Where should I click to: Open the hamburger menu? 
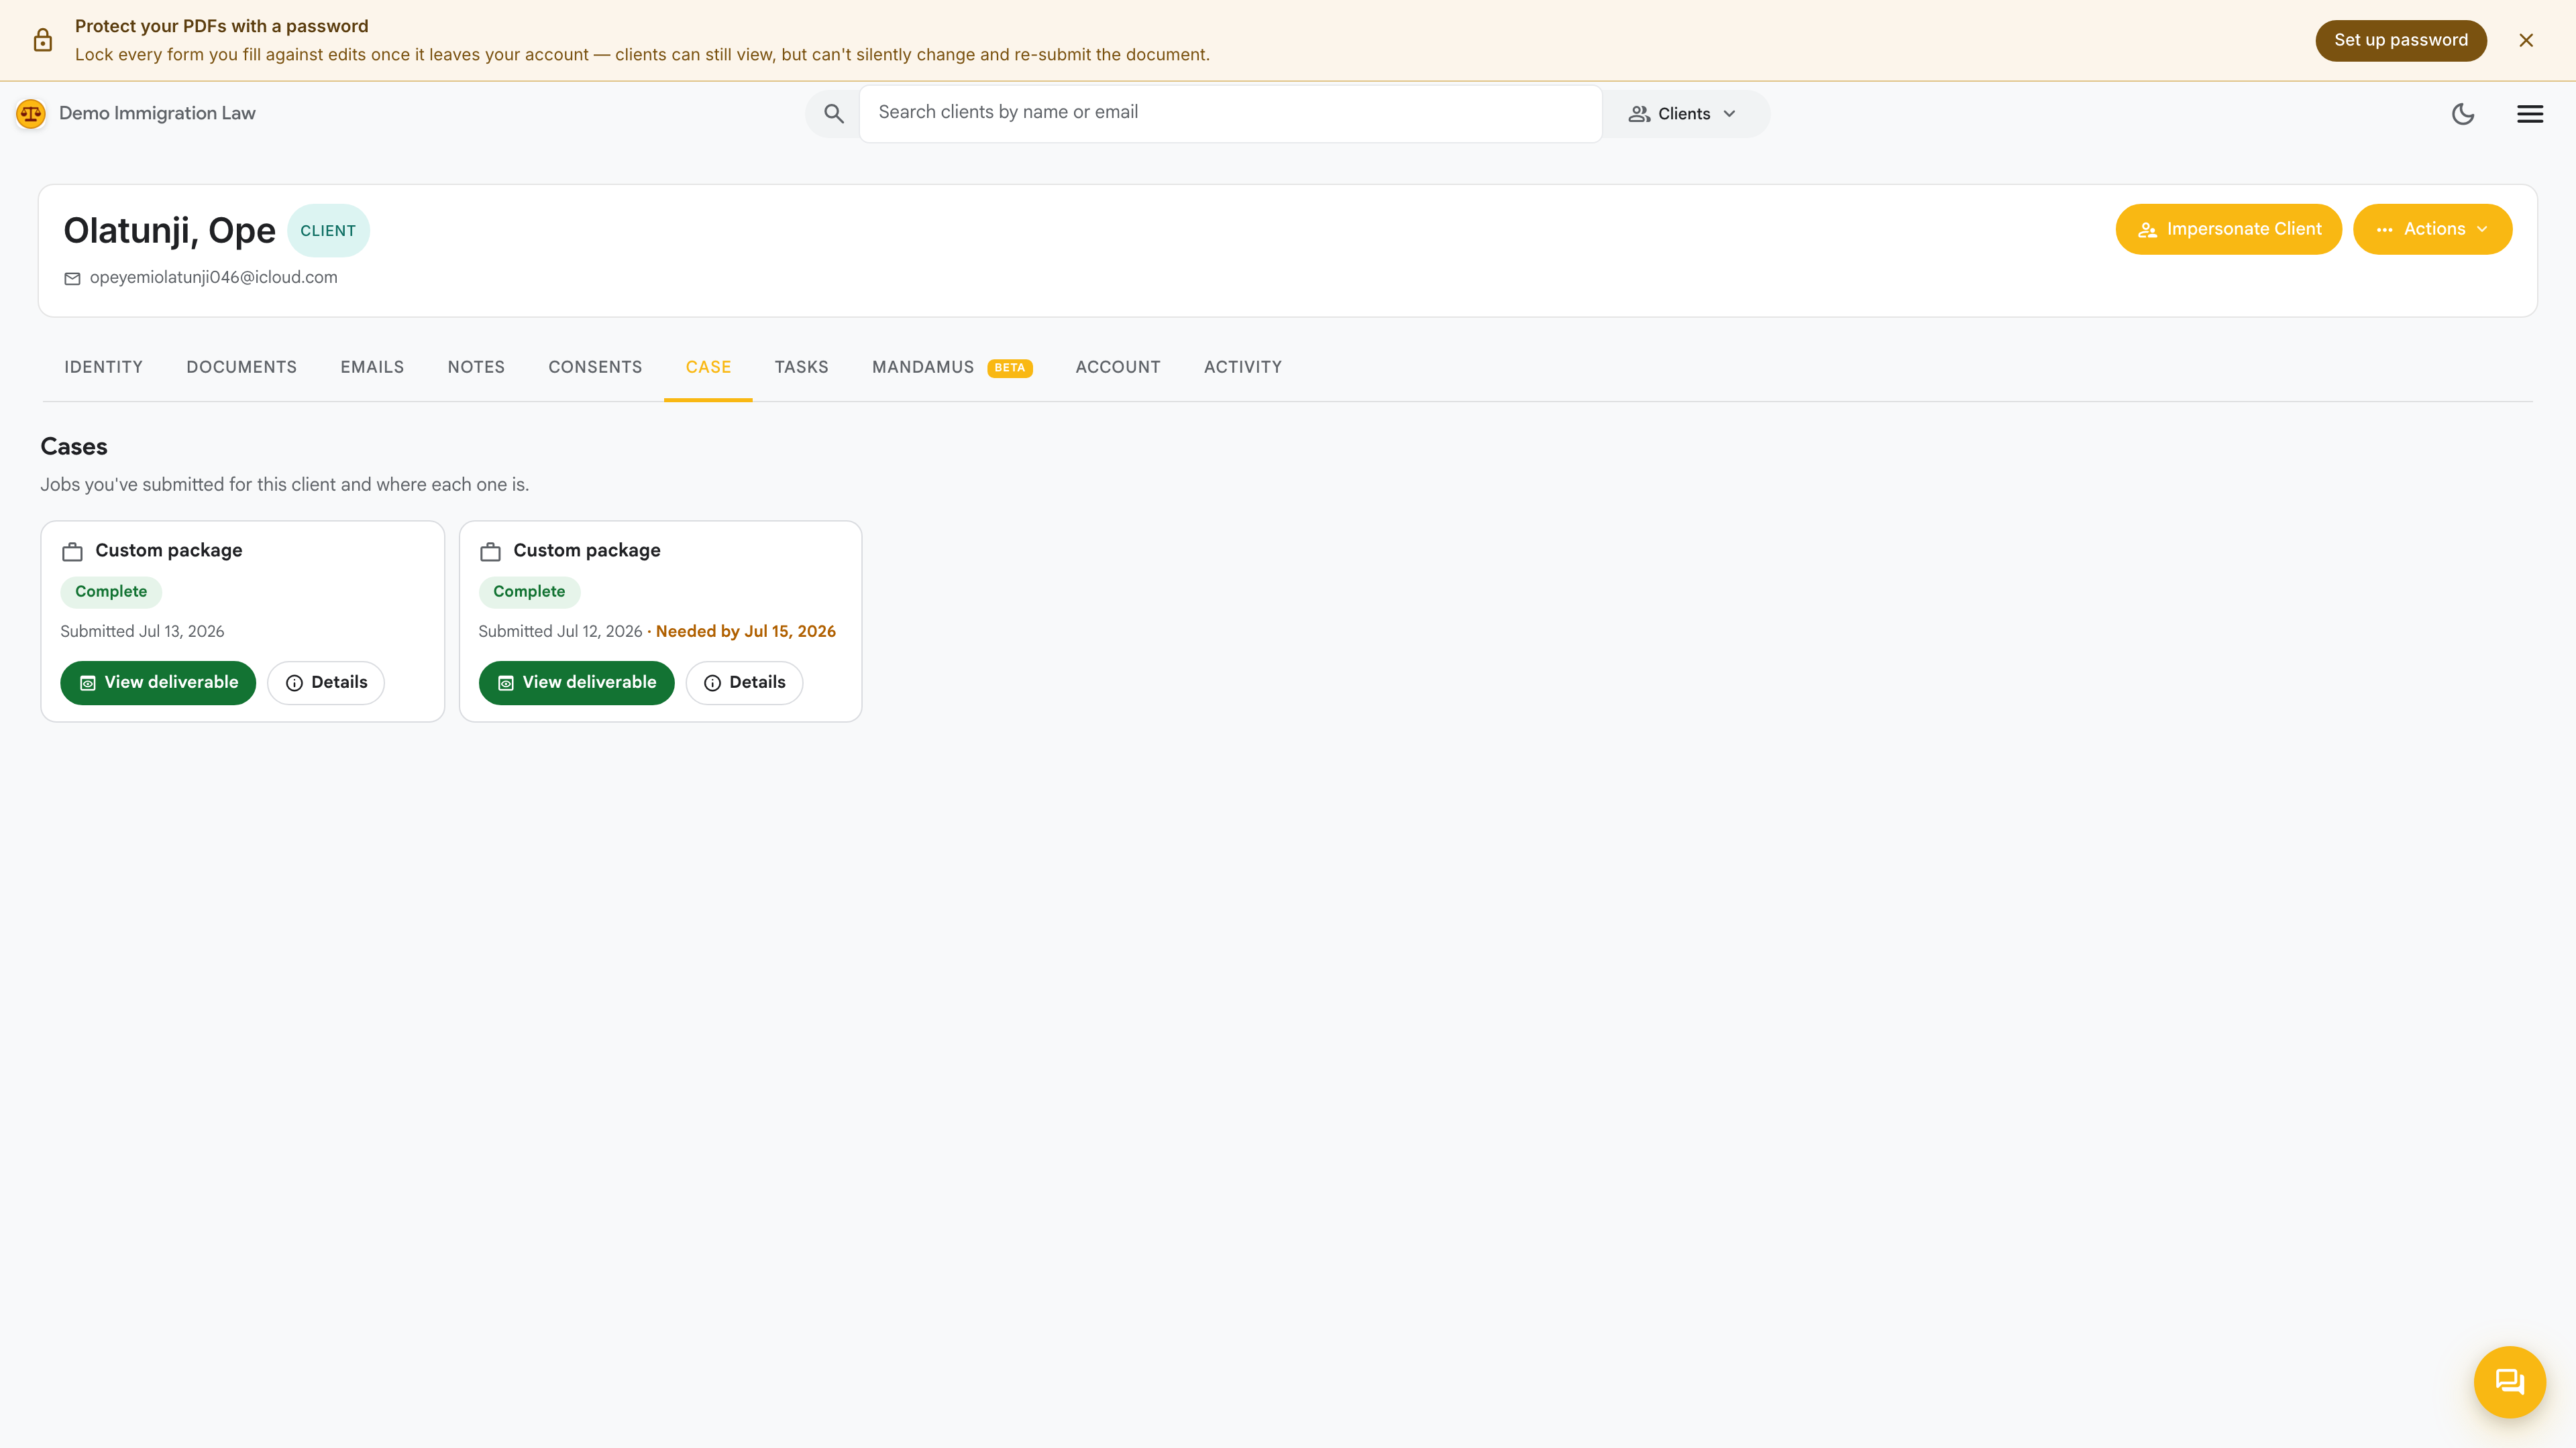click(x=2530, y=114)
